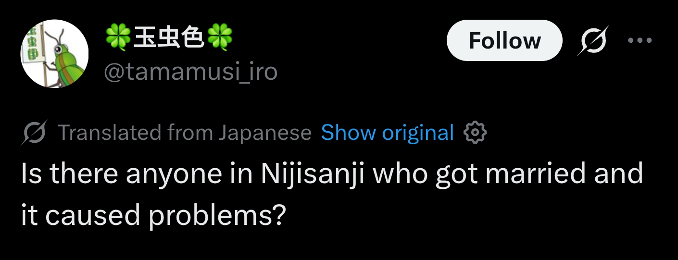Follow the 玉虫色 account
The width and height of the screenshot is (678, 260).
coord(504,40)
